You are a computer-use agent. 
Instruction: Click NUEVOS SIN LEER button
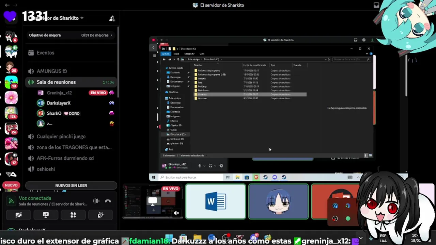pos(71,185)
